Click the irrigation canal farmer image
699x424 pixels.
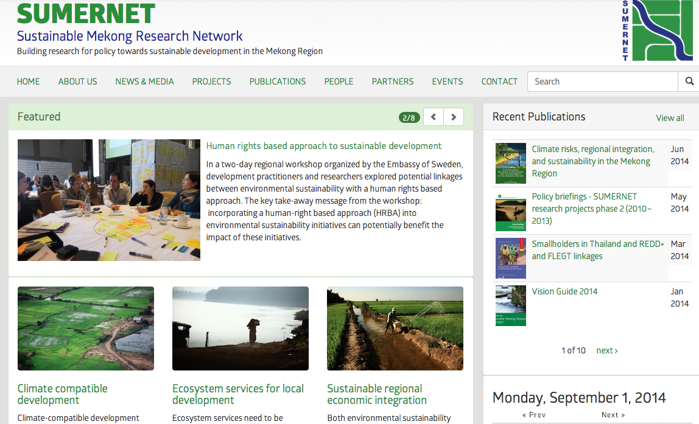point(395,328)
